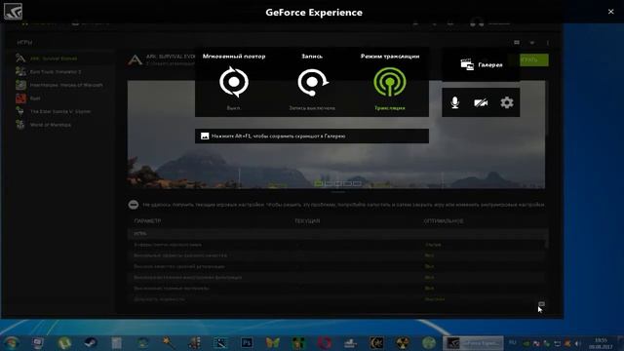Image resolution: width=624 pixels, height=351 pixels.
Task: Click the settings table vertical scrollbar
Action: click(x=547, y=239)
